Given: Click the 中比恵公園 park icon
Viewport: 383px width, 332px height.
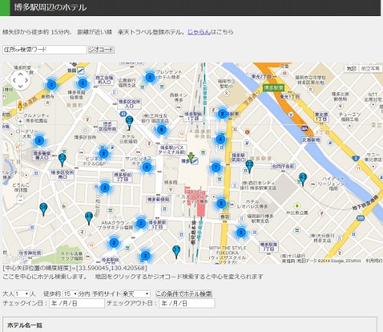Looking at the screenshot, I should point(296,206).
